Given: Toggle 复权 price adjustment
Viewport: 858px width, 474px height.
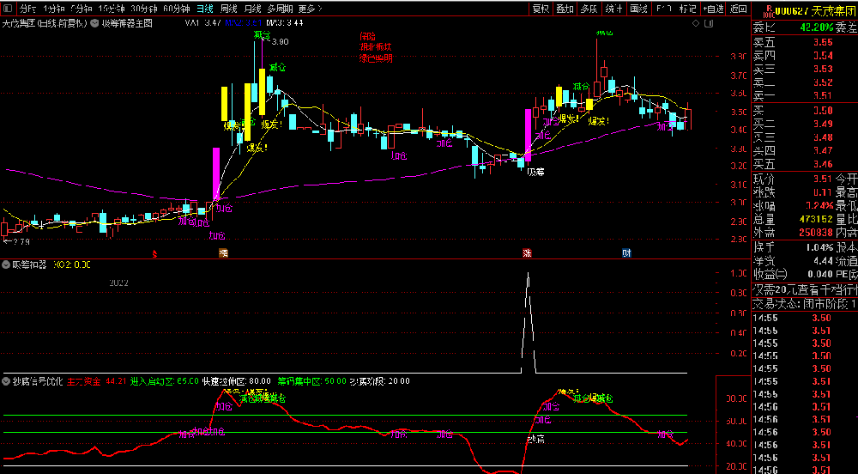Looking at the screenshot, I should [541, 9].
